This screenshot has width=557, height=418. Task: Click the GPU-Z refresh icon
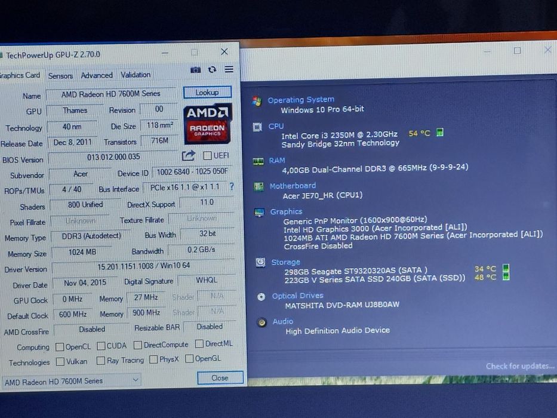click(212, 70)
